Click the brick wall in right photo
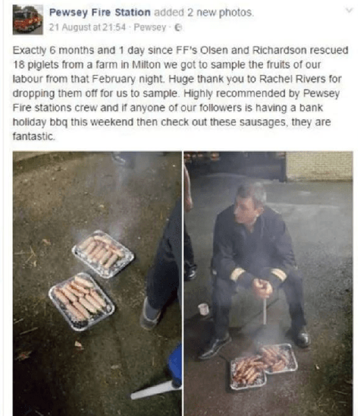This screenshot has width=358, height=416. [319, 166]
